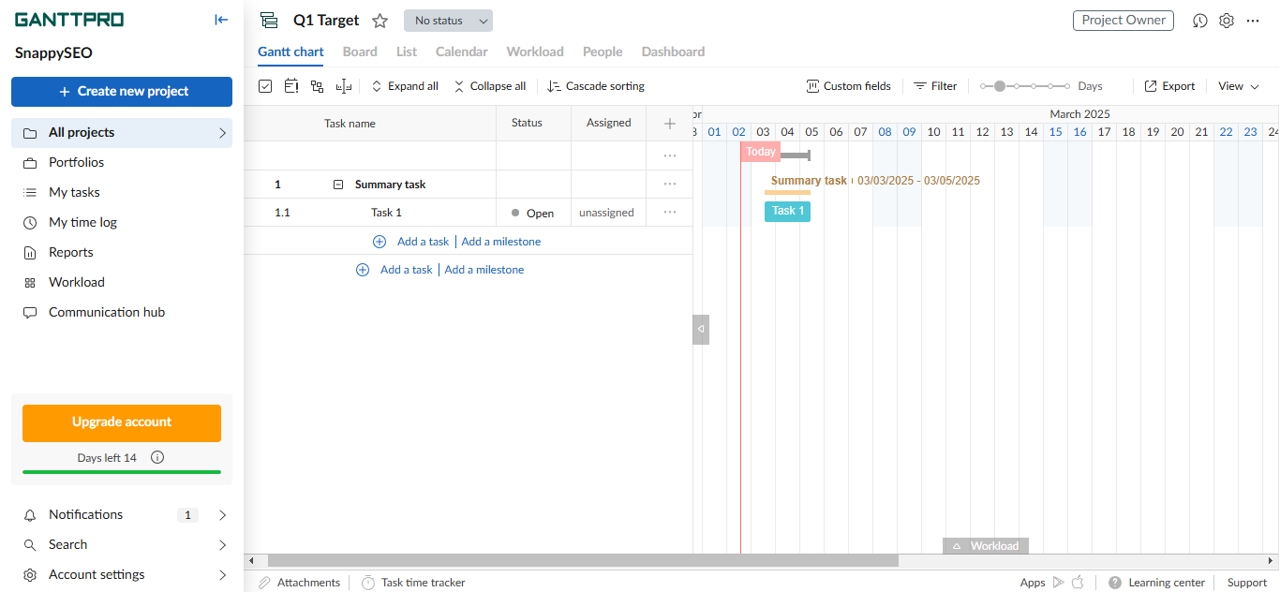This screenshot has width=1280, height=592.
Task: Open Learning center
Action: pyautogui.click(x=1156, y=583)
